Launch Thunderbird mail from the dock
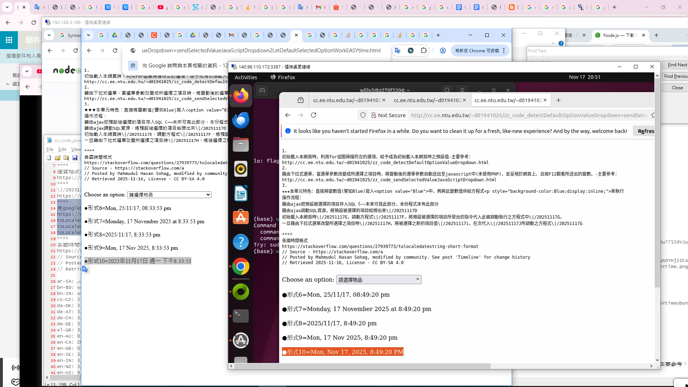688x387 pixels. 241,120
